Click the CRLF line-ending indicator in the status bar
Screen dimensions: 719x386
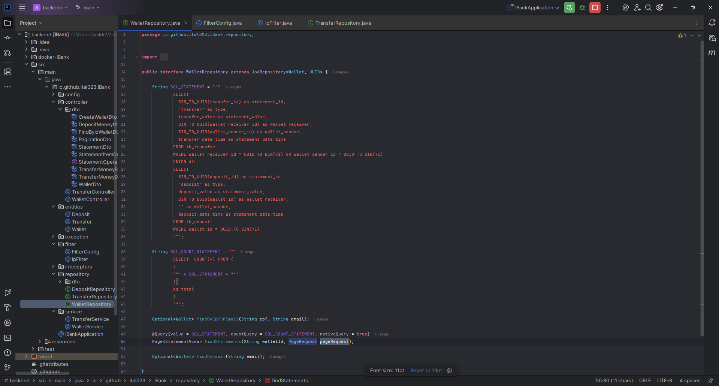[645, 380]
